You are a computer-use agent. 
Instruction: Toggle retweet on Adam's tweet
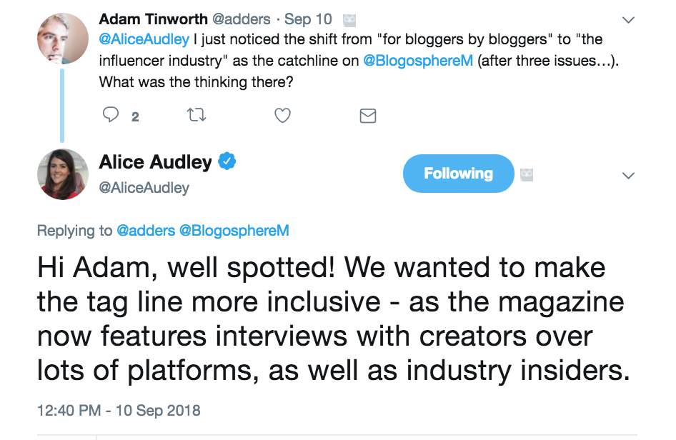tap(196, 116)
